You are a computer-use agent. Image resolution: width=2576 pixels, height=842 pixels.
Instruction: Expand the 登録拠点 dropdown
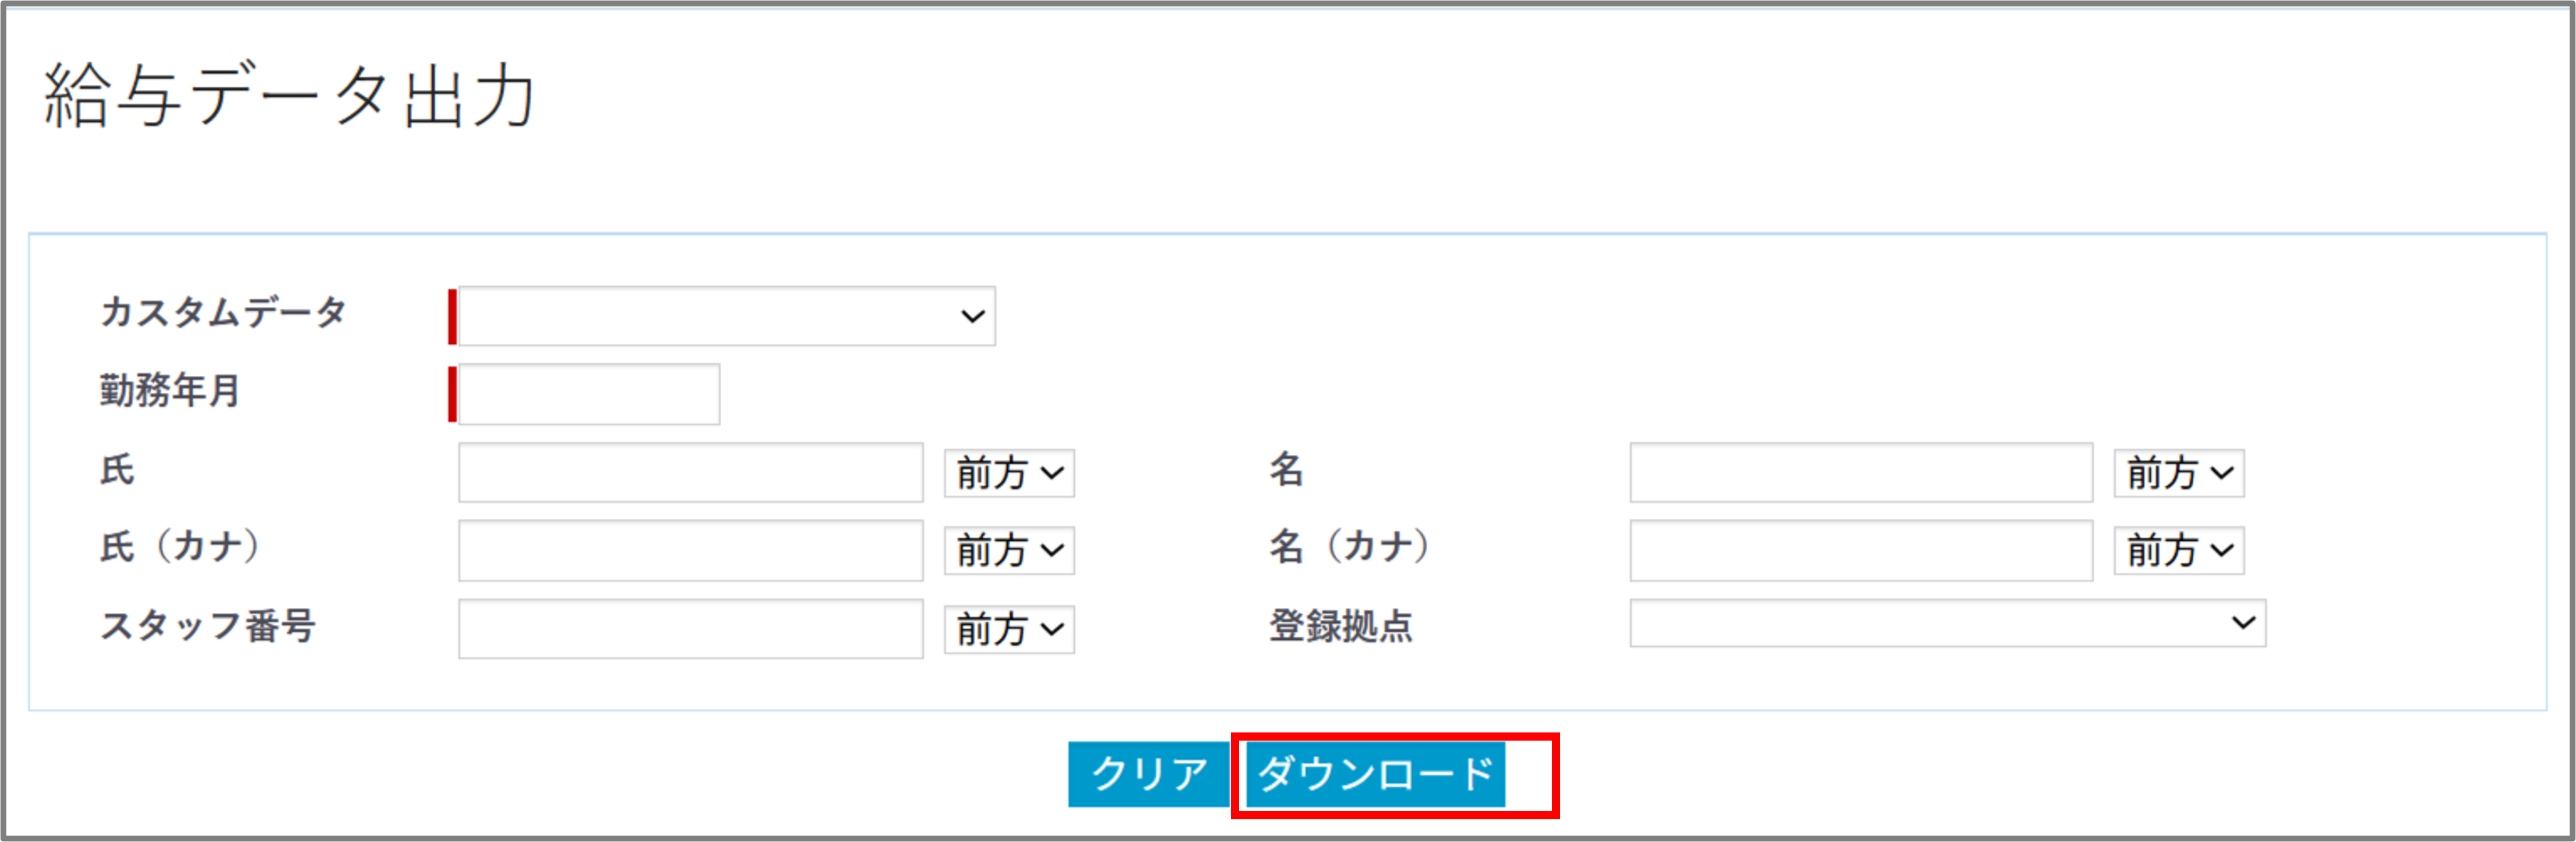pos(1947,623)
